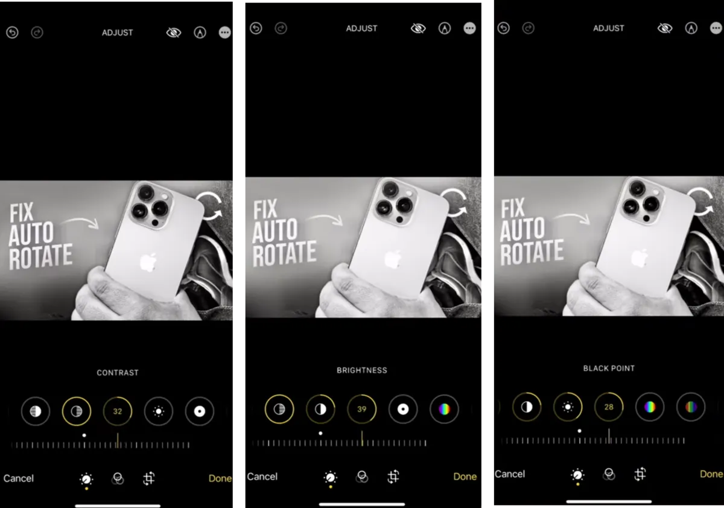Switch to the Filters tab
Viewport: 724px width, 508px height.
pos(118,480)
